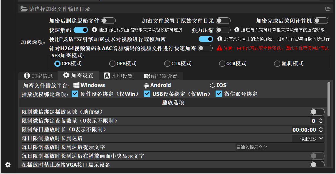The height and width of the screenshot is (174, 336).
Task: Click the info icon next to 快速解码 description
Action: pyautogui.click(x=95, y=30)
